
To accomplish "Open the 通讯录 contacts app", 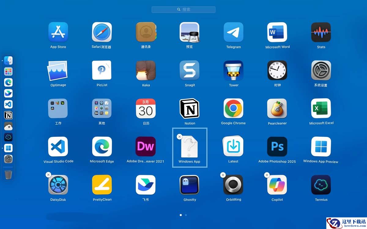I will tap(146, 32).
